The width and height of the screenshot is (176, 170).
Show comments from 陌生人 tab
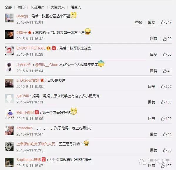[76, 7]
